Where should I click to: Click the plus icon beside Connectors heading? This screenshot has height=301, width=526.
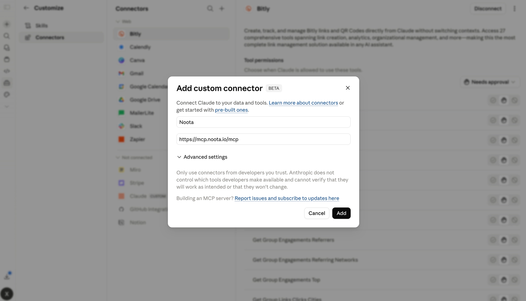(222, 8)
